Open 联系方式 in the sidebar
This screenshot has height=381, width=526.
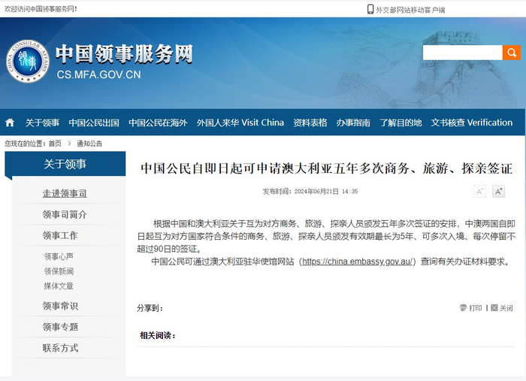(60, 348)
